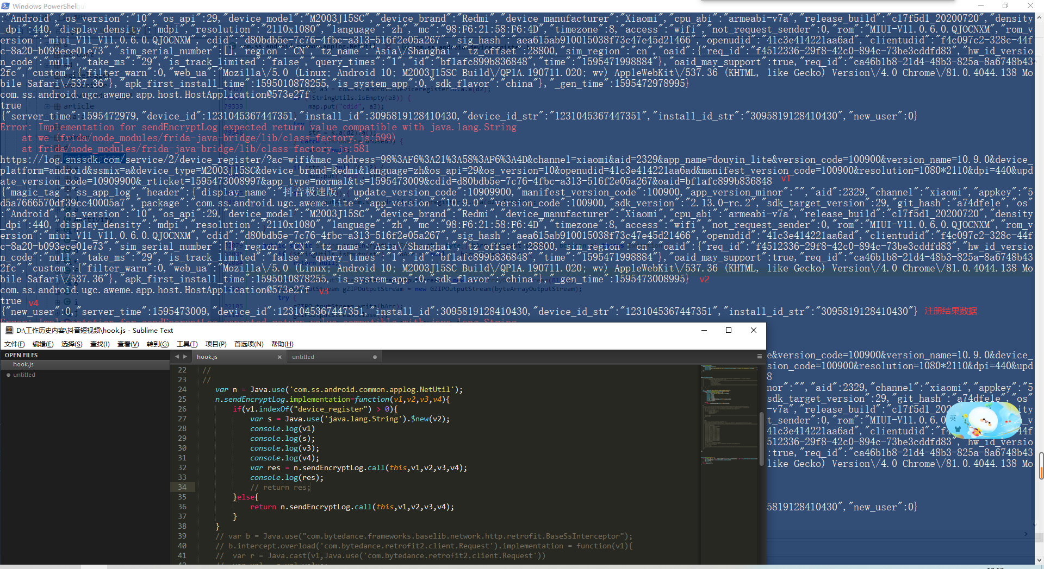The image size is (1044, 569).
Task: Select hook.js in the OPEN FILES sidebar
Action: pos(85,365)
